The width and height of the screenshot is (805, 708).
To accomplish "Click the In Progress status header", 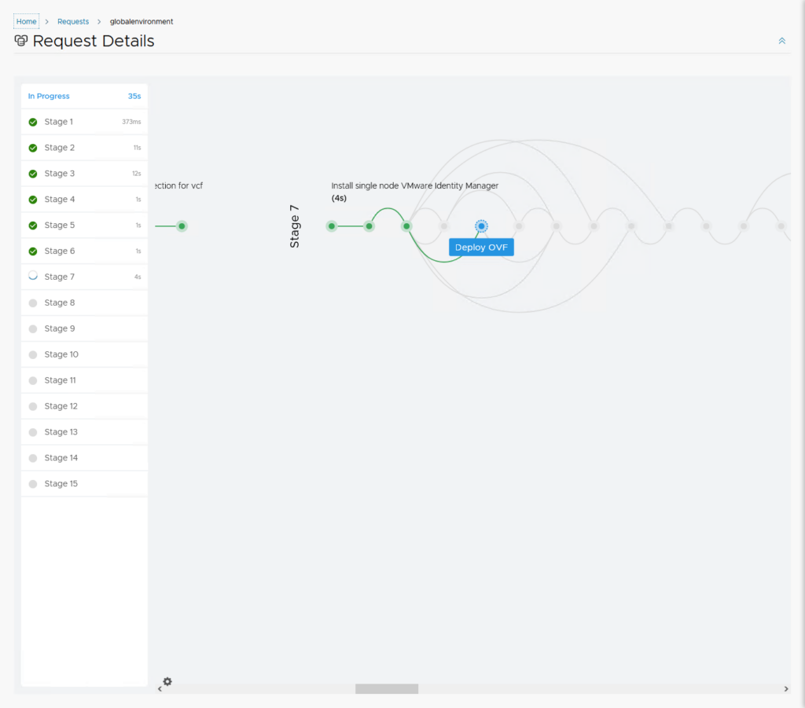I will pos(49,96).
